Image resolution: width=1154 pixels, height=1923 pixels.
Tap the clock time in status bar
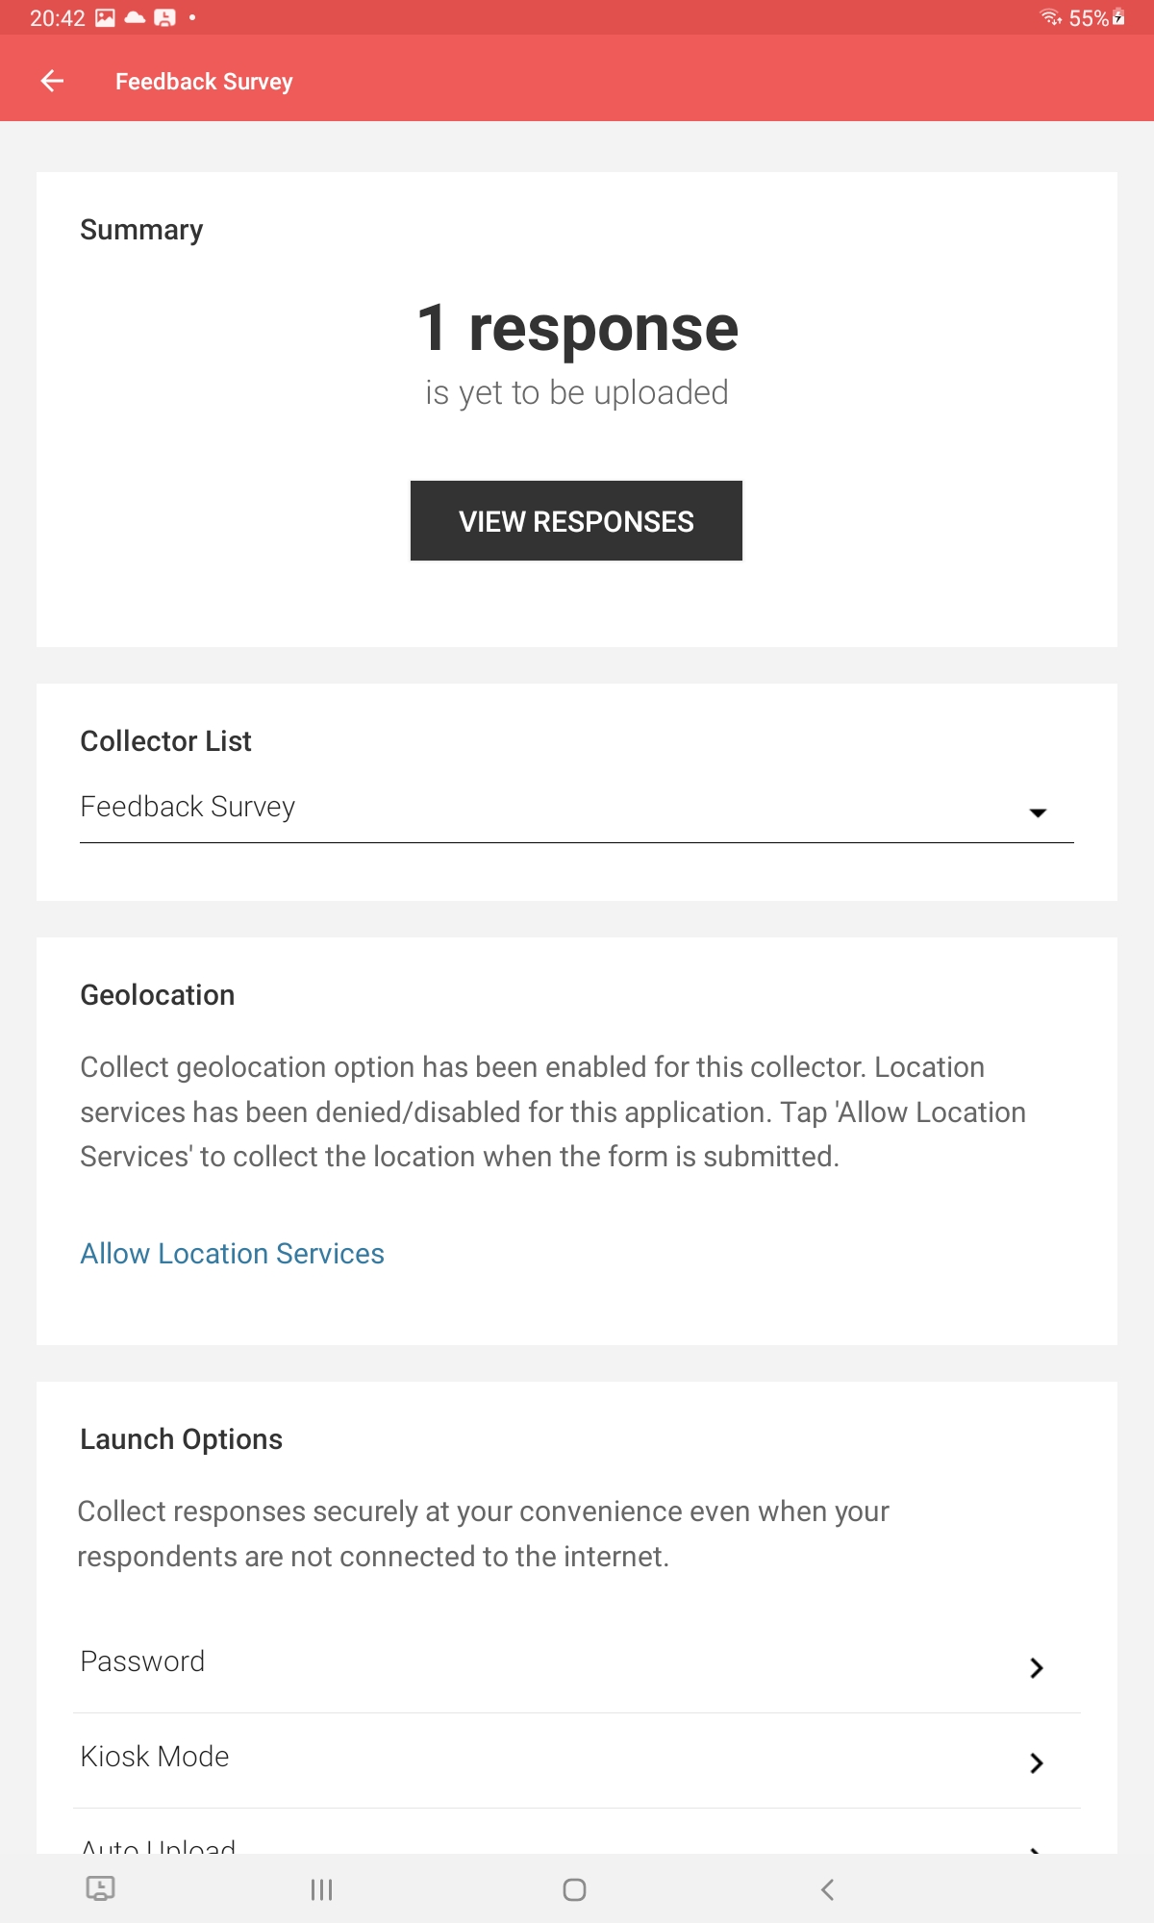point(57,17)
